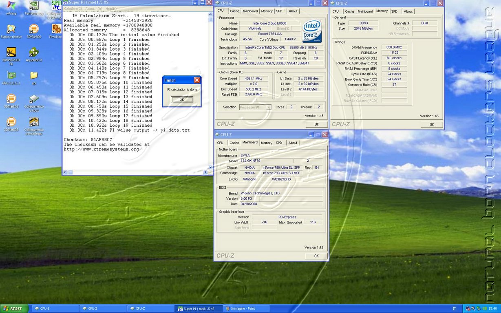The height and width of the screenshot is (313, 501).
Task: Select SPD tab in CPU-Z processor window
Action: 279,11
